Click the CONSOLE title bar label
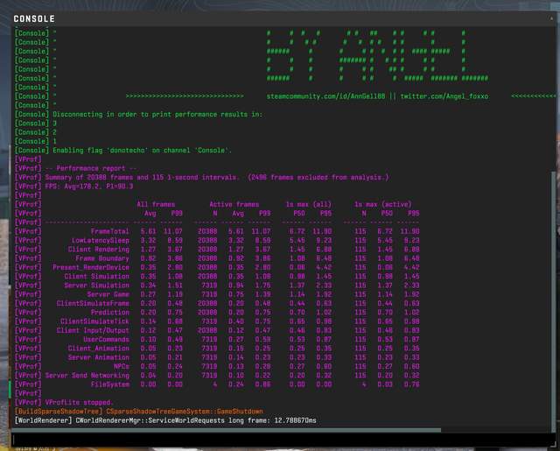 point(34,18)
